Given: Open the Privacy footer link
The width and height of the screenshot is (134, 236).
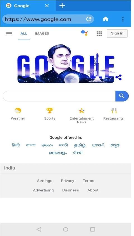Looking at the screenshot, I should (x=67, y=181).
